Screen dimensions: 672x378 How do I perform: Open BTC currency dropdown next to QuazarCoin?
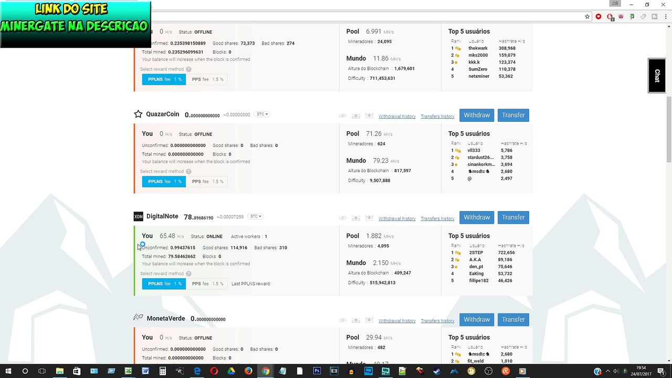tap(262, 114)
